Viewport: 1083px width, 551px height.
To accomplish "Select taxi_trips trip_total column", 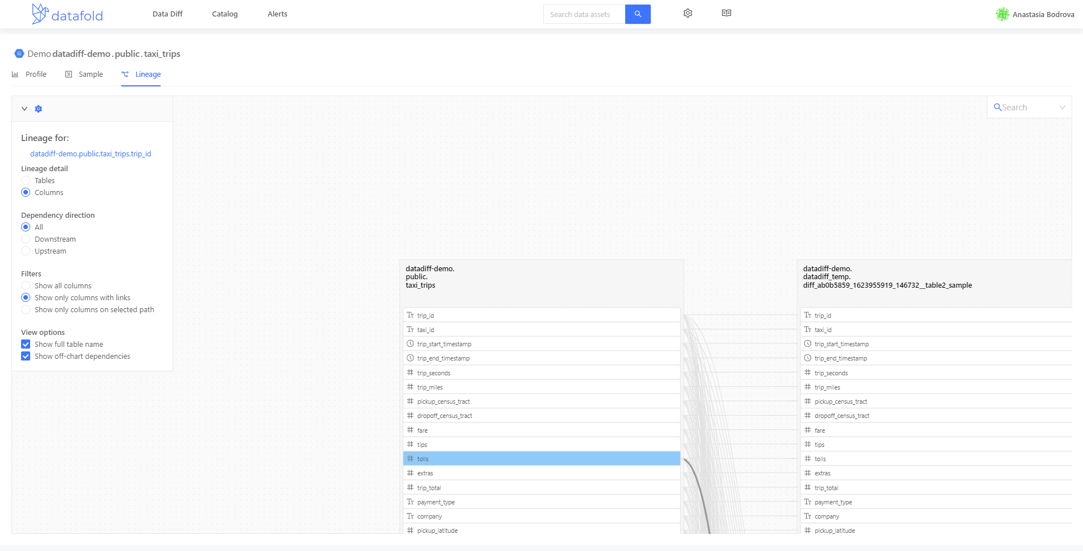I will click(x=541, y=487).
